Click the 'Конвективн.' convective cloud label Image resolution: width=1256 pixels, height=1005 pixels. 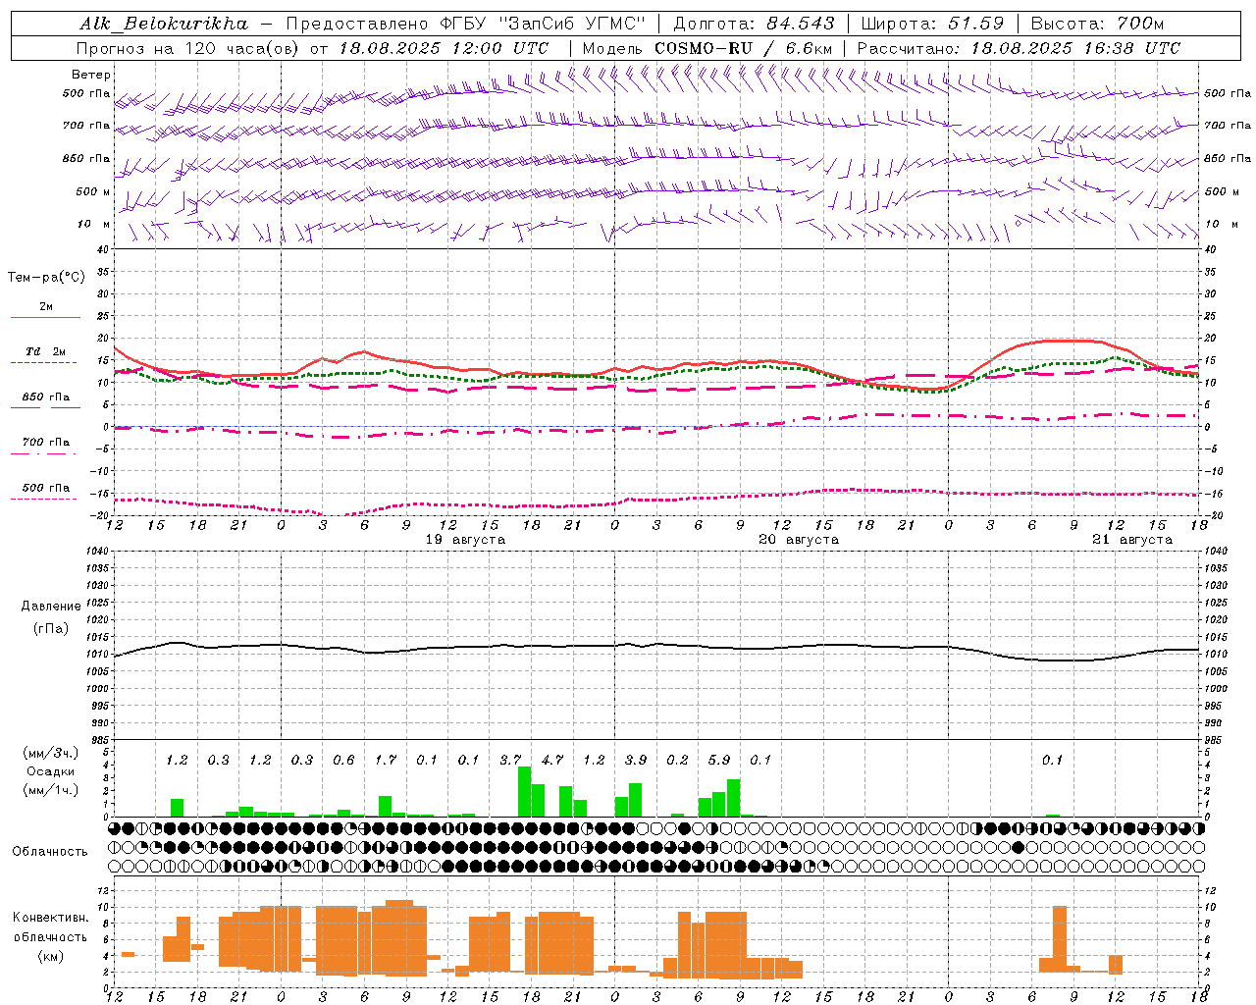[50, 918]
